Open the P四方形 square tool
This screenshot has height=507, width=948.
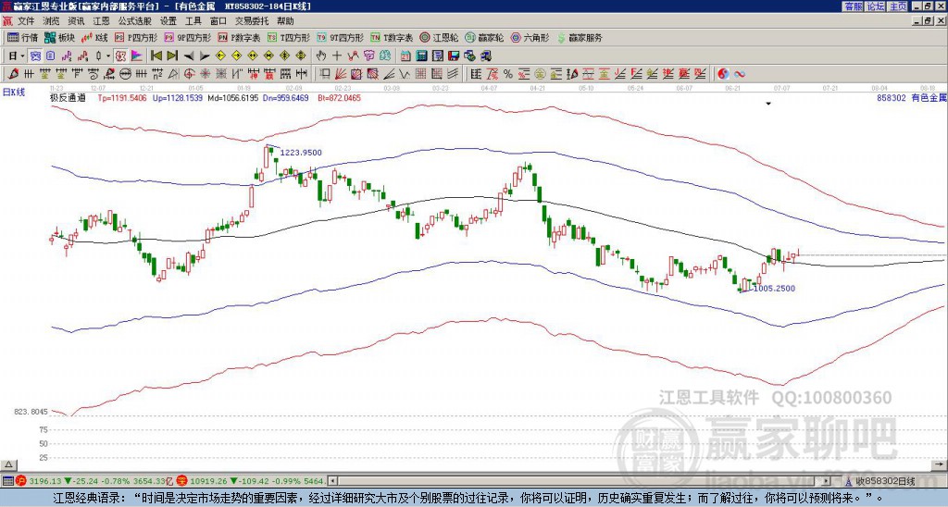coord(137,37)
